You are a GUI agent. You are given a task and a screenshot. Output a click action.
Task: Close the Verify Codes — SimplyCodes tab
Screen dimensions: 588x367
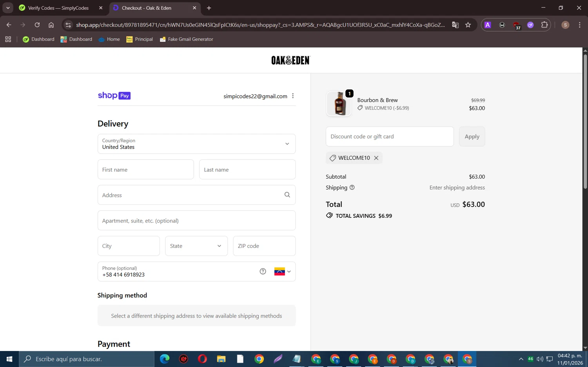(x=101, y=8)
